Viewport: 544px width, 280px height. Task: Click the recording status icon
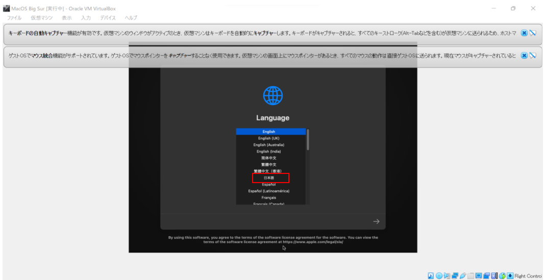486,276
